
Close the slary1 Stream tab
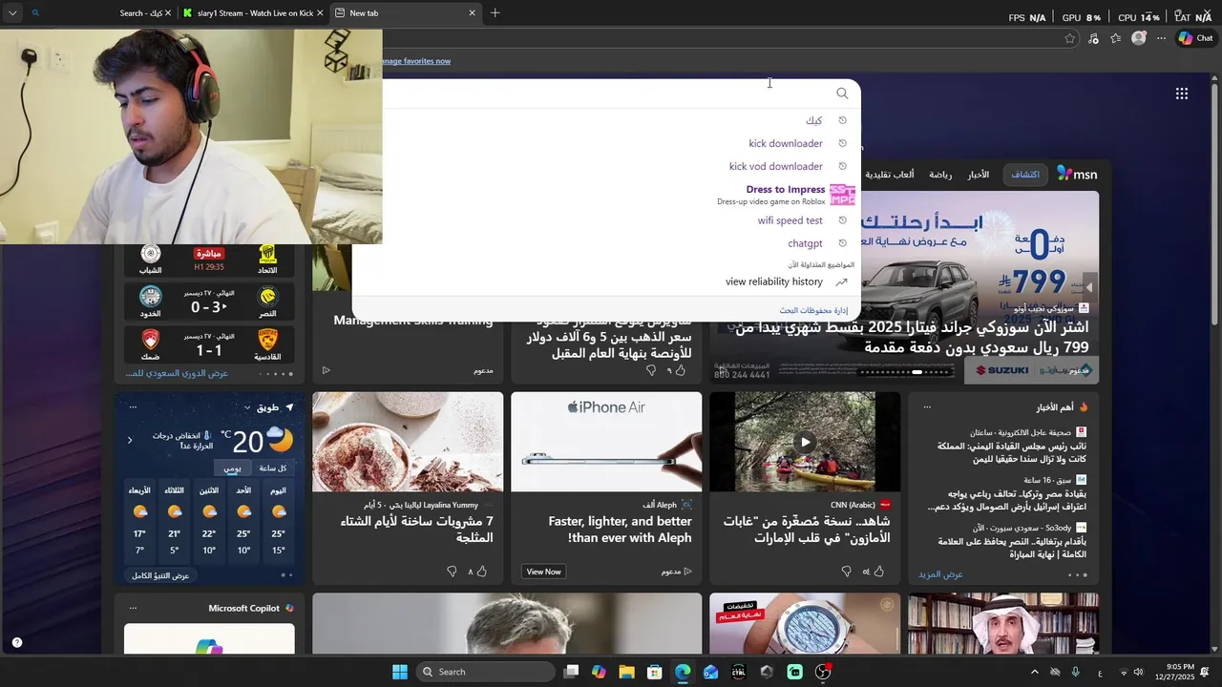point(321,13)
